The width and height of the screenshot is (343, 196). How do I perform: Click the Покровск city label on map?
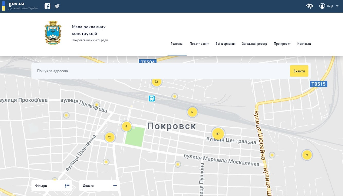coord(172,126)
